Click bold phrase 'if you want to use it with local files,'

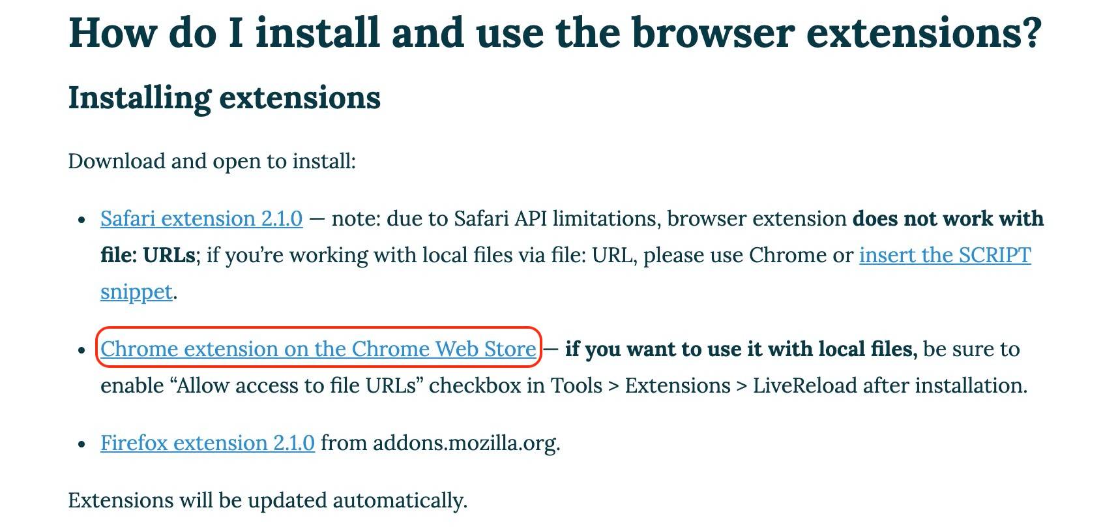click(x=741, y=349)
